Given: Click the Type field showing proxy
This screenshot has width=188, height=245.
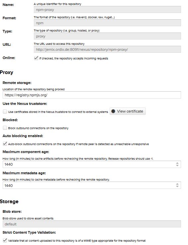Looking at the screenshot, I should 107,36.
